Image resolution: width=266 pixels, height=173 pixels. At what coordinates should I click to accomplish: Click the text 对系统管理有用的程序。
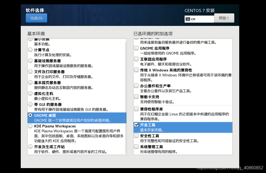[159, 152]
